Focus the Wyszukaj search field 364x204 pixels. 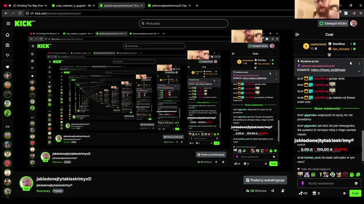(183, 24)
